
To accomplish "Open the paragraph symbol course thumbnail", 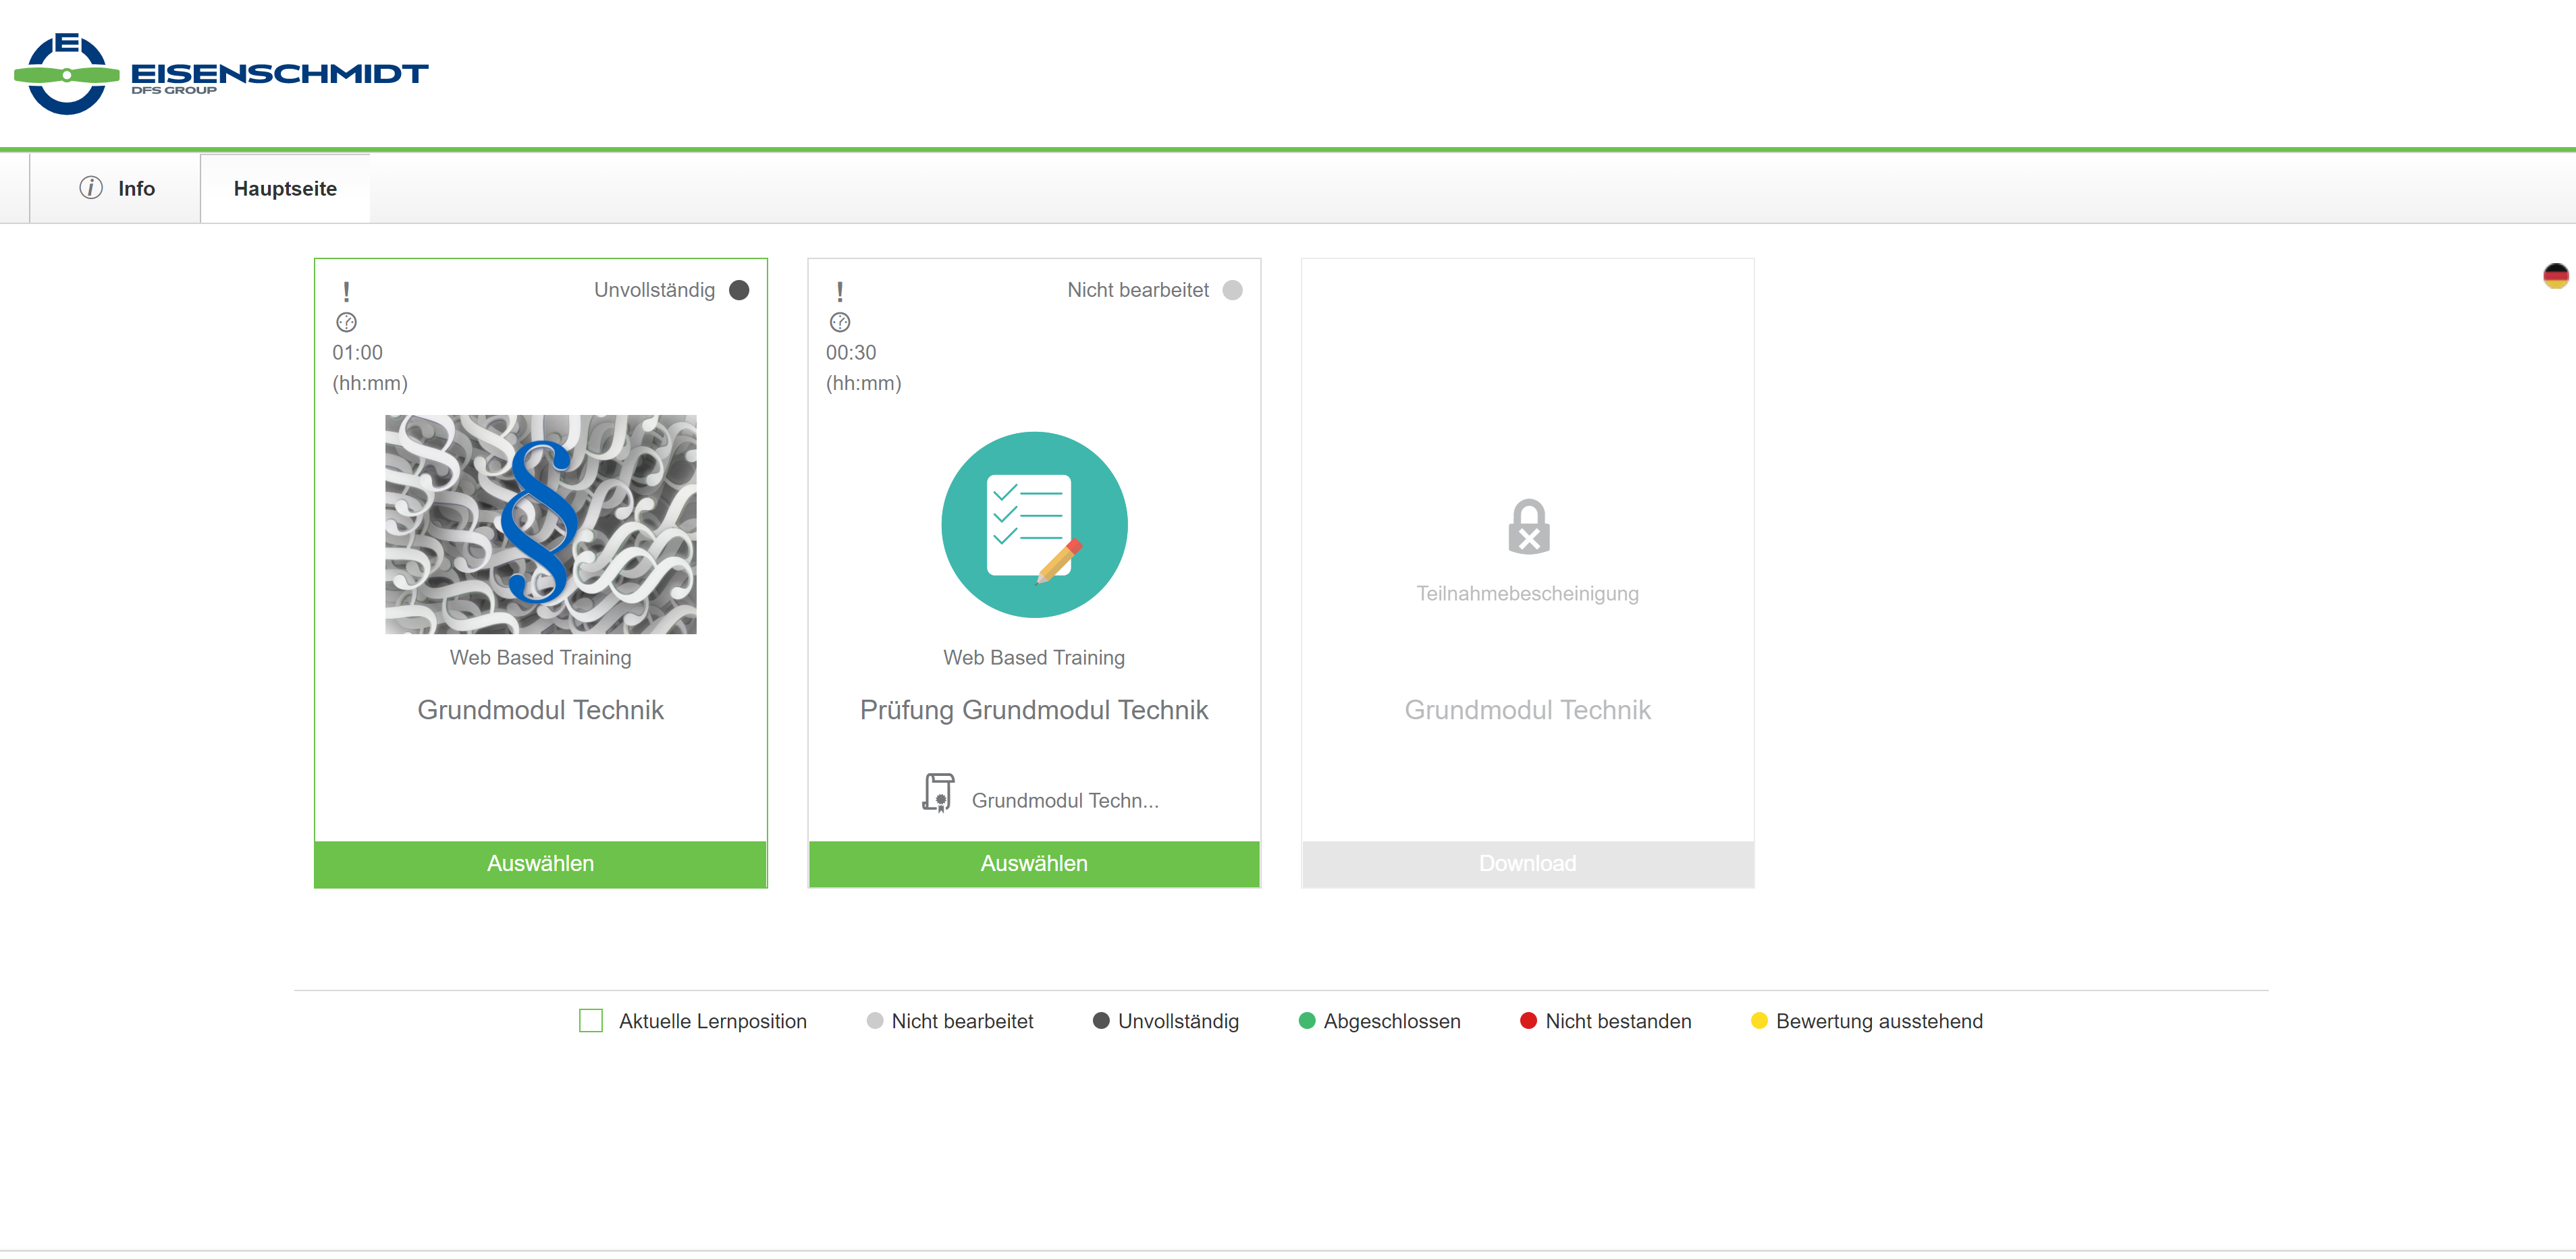I will tap(541, 524).
